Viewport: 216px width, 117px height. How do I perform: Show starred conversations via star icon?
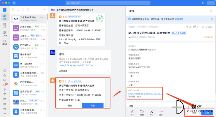click(x=18, y=9)
